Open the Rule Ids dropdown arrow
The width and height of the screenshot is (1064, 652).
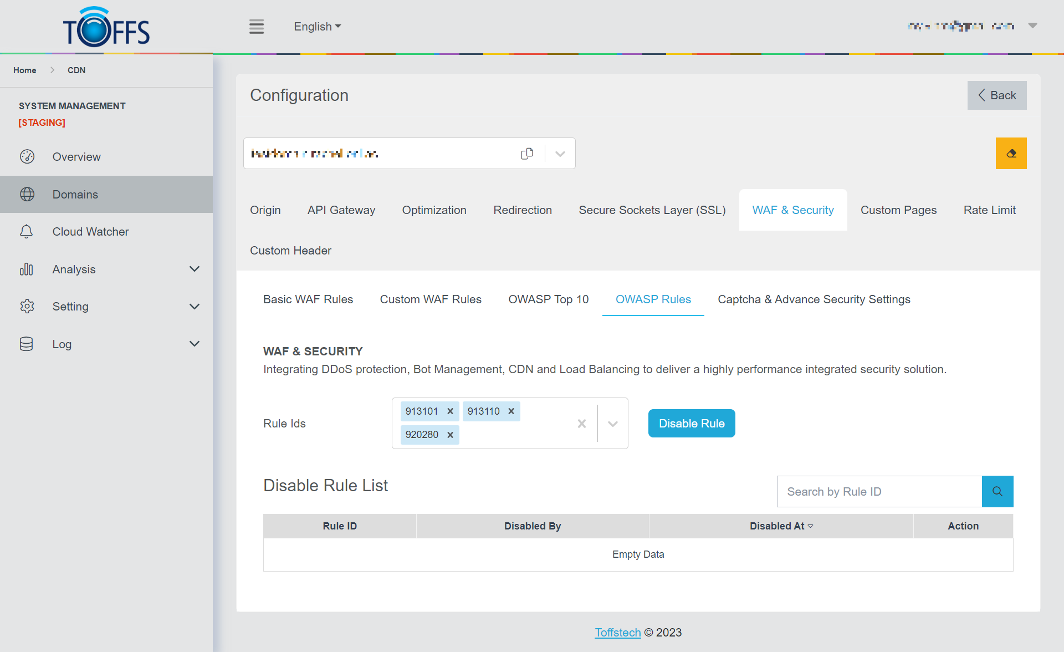coord(612,424)
